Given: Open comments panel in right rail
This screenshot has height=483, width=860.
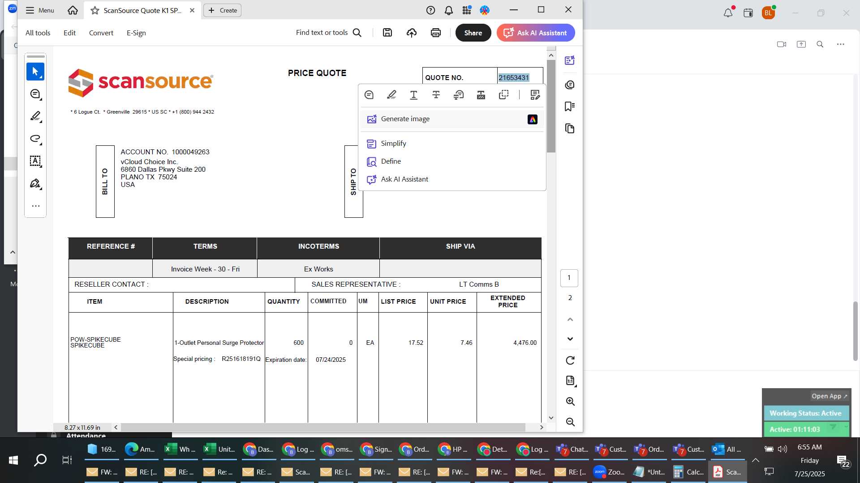Looking at the screenshot, I should [x=570, y=85].
